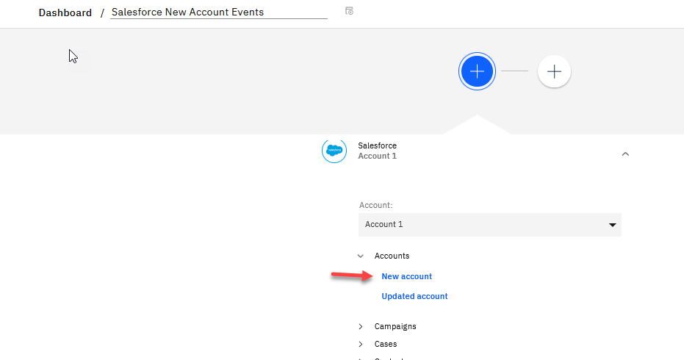Viewport: 684px width, 360px height.
Task: Expand the Campaigns group chevron
Action: click(x=360, y=326)
